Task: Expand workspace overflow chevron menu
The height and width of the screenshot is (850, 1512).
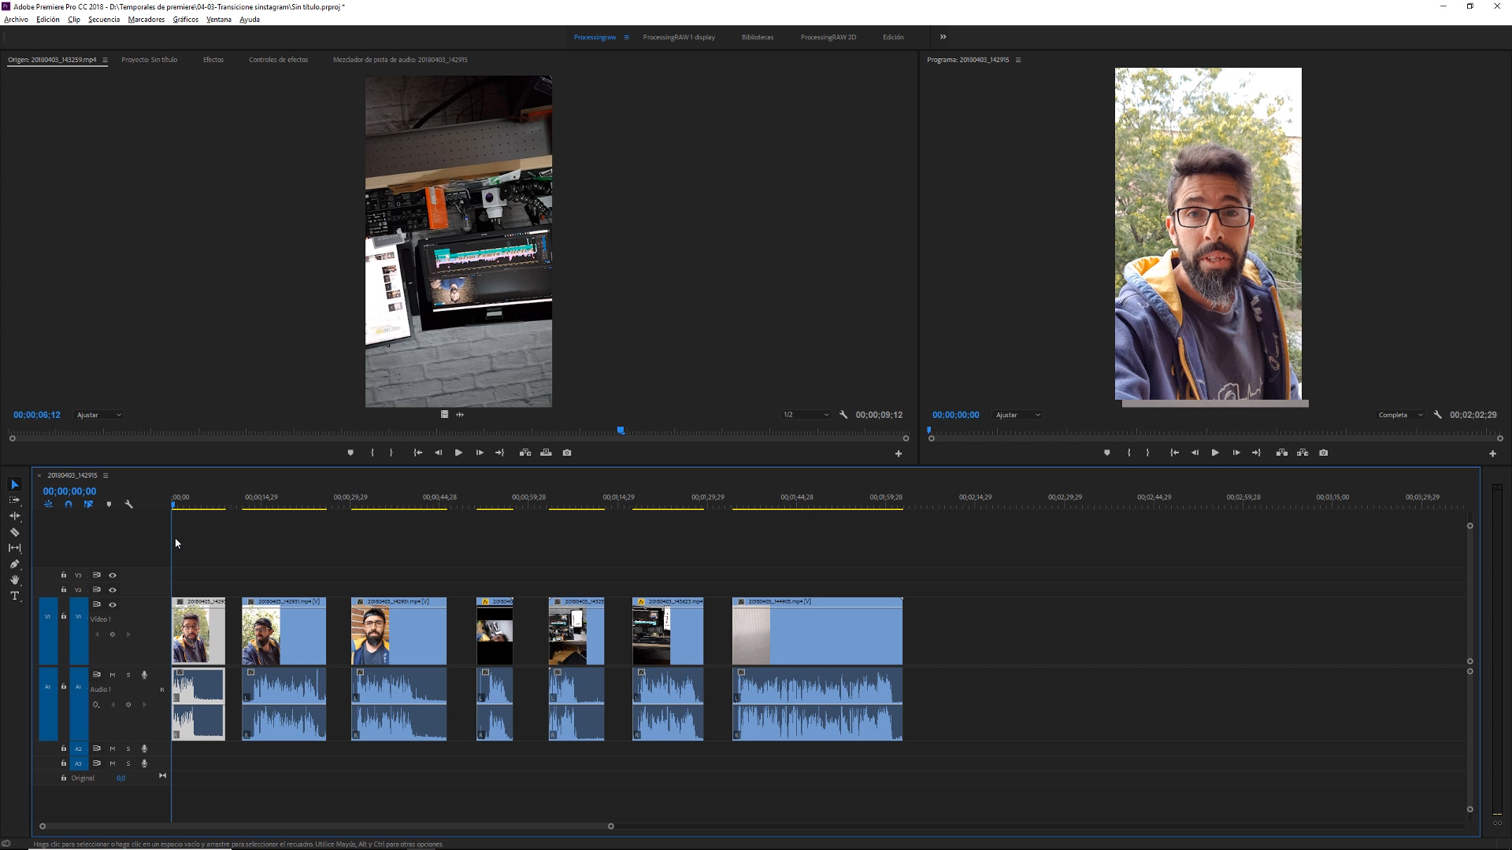Action: tap(943, 37)
